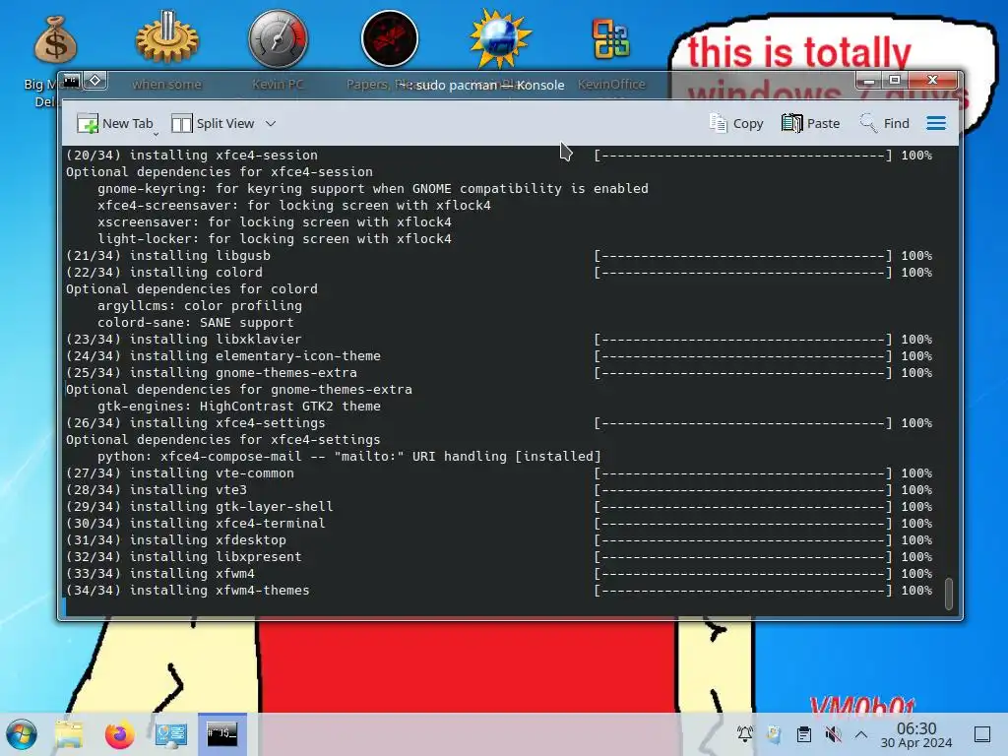Maximize the Konsole window

tap(894, 81)
